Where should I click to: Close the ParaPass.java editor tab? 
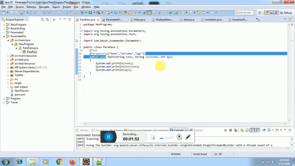coord(98,19)
